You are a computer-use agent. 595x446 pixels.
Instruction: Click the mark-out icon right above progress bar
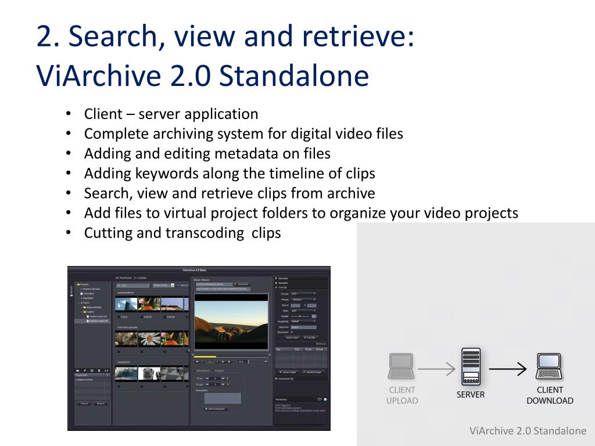coord(270,354)
